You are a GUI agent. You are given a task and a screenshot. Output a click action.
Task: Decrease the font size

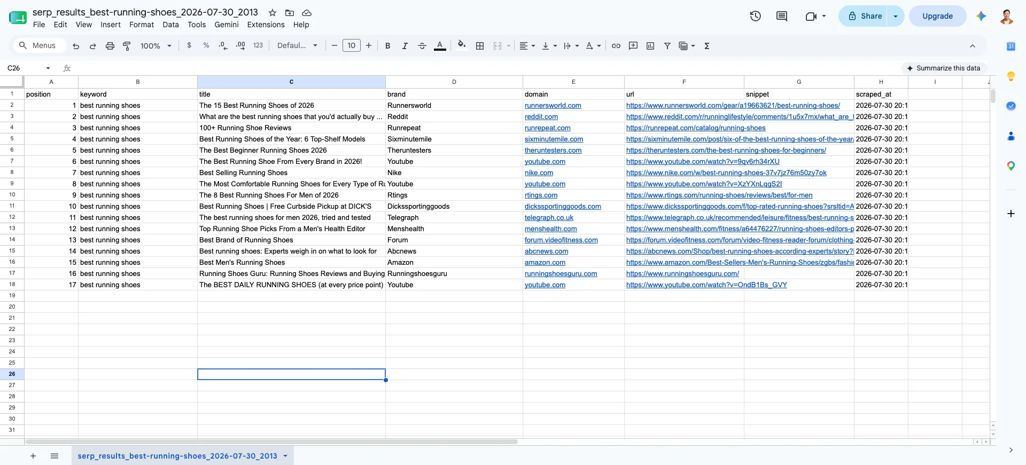(335, 46)
